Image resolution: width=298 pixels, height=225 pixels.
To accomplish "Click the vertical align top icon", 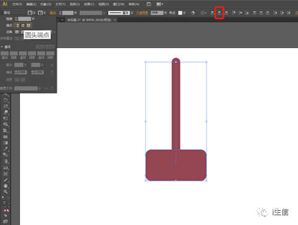I will point(234,13).
